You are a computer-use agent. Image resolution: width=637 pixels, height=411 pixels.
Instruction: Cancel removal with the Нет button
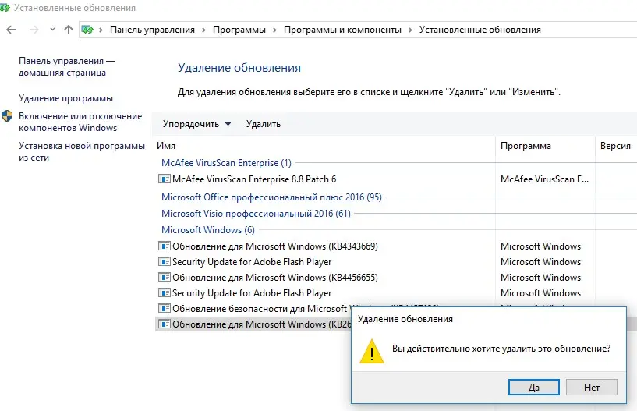pos(592,387)
